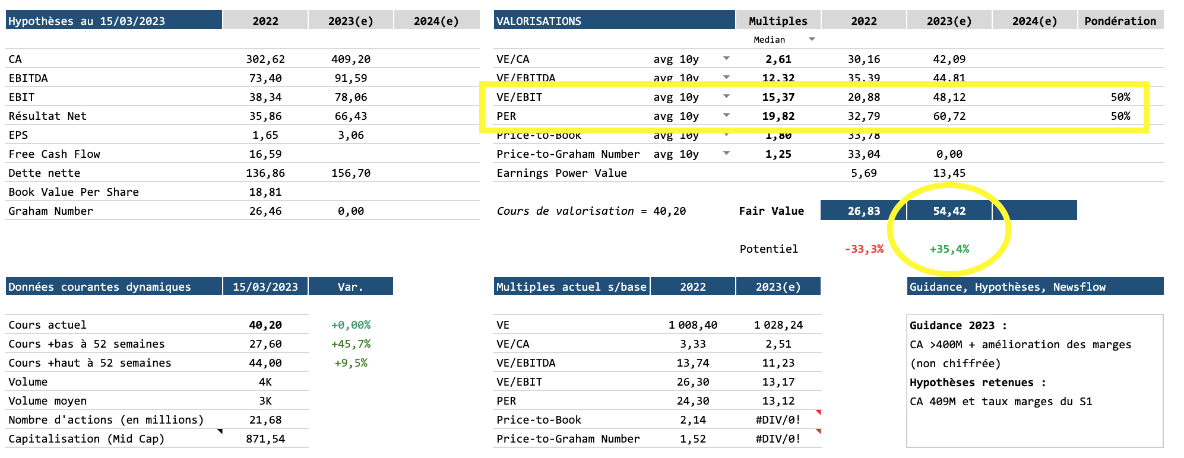Open the VE/CA avg 10y dropdown arrow
This screenshot has height=458, width=1184.
726,58
